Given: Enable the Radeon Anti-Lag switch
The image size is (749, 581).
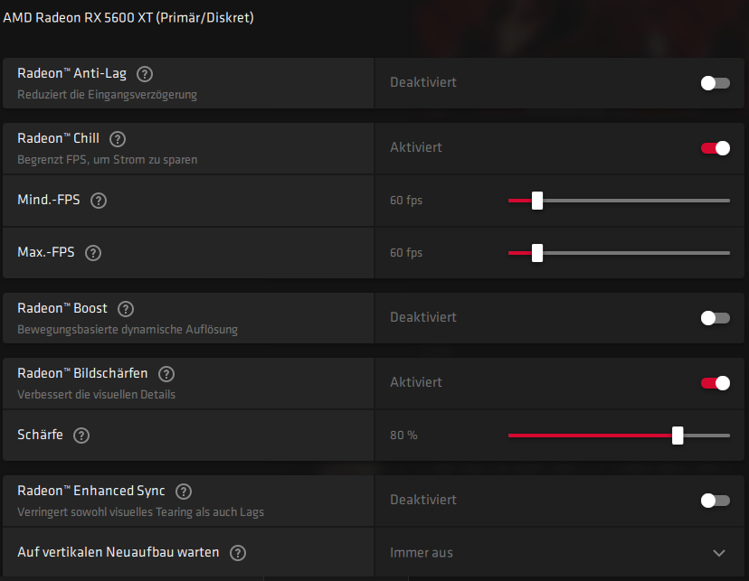Looking at the screenshot, I should tap(716, 83).
